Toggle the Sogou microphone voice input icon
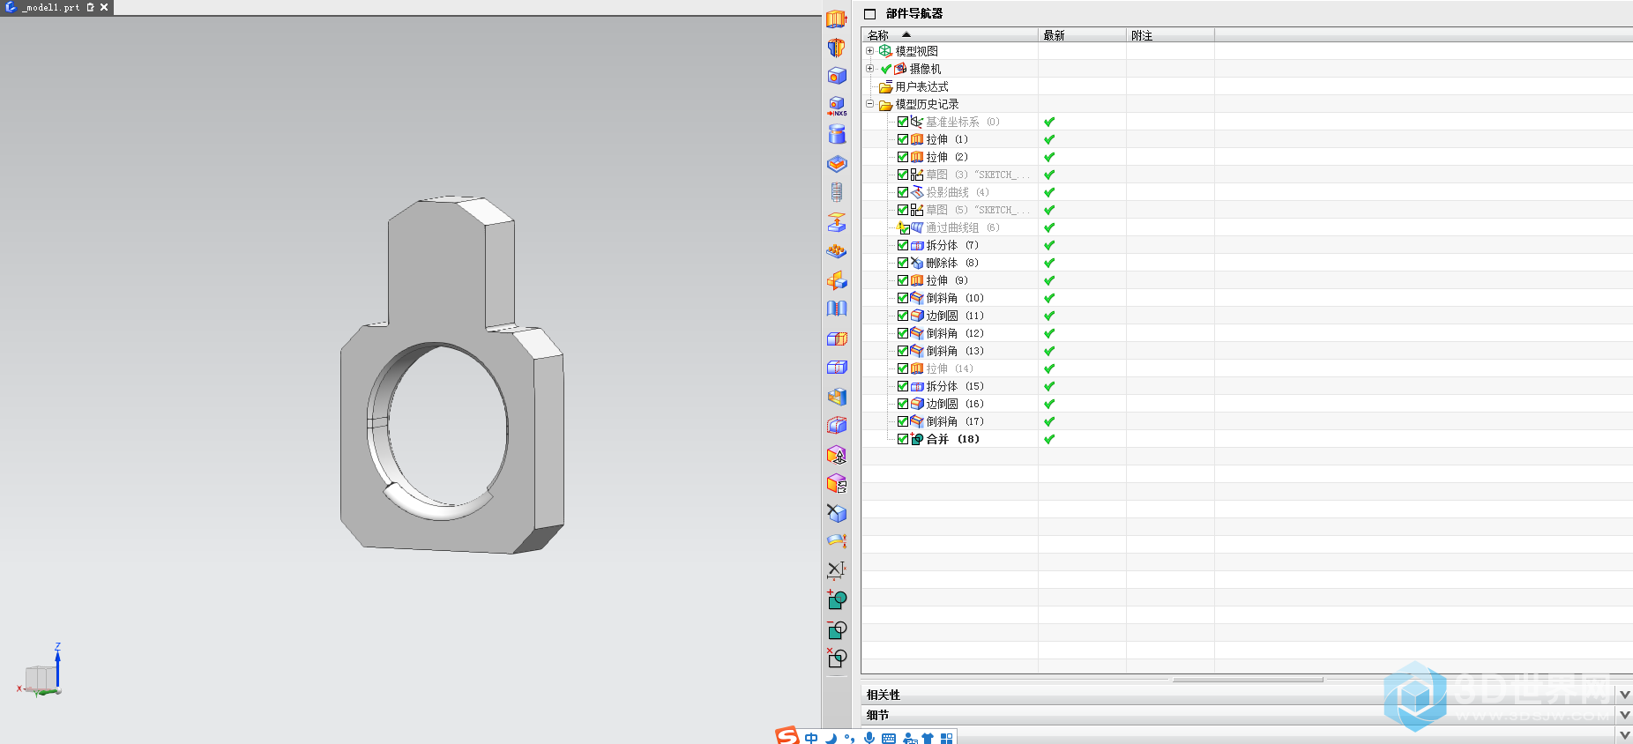The height and width of the screenshot is (744, 1633). (869, 738)
